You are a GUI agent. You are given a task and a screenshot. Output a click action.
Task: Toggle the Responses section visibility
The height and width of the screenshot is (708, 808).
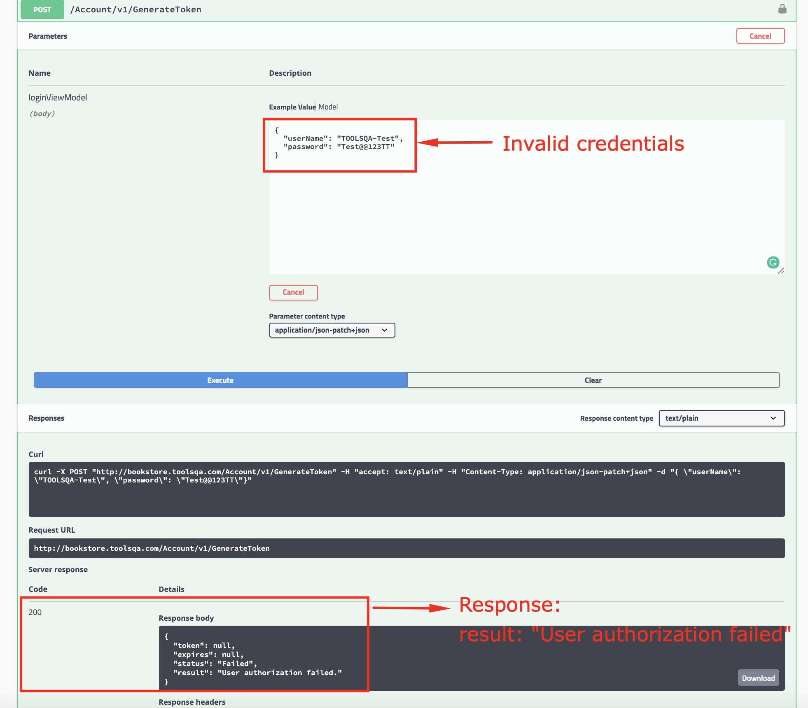pyautogui.click(x=46, y=417)
